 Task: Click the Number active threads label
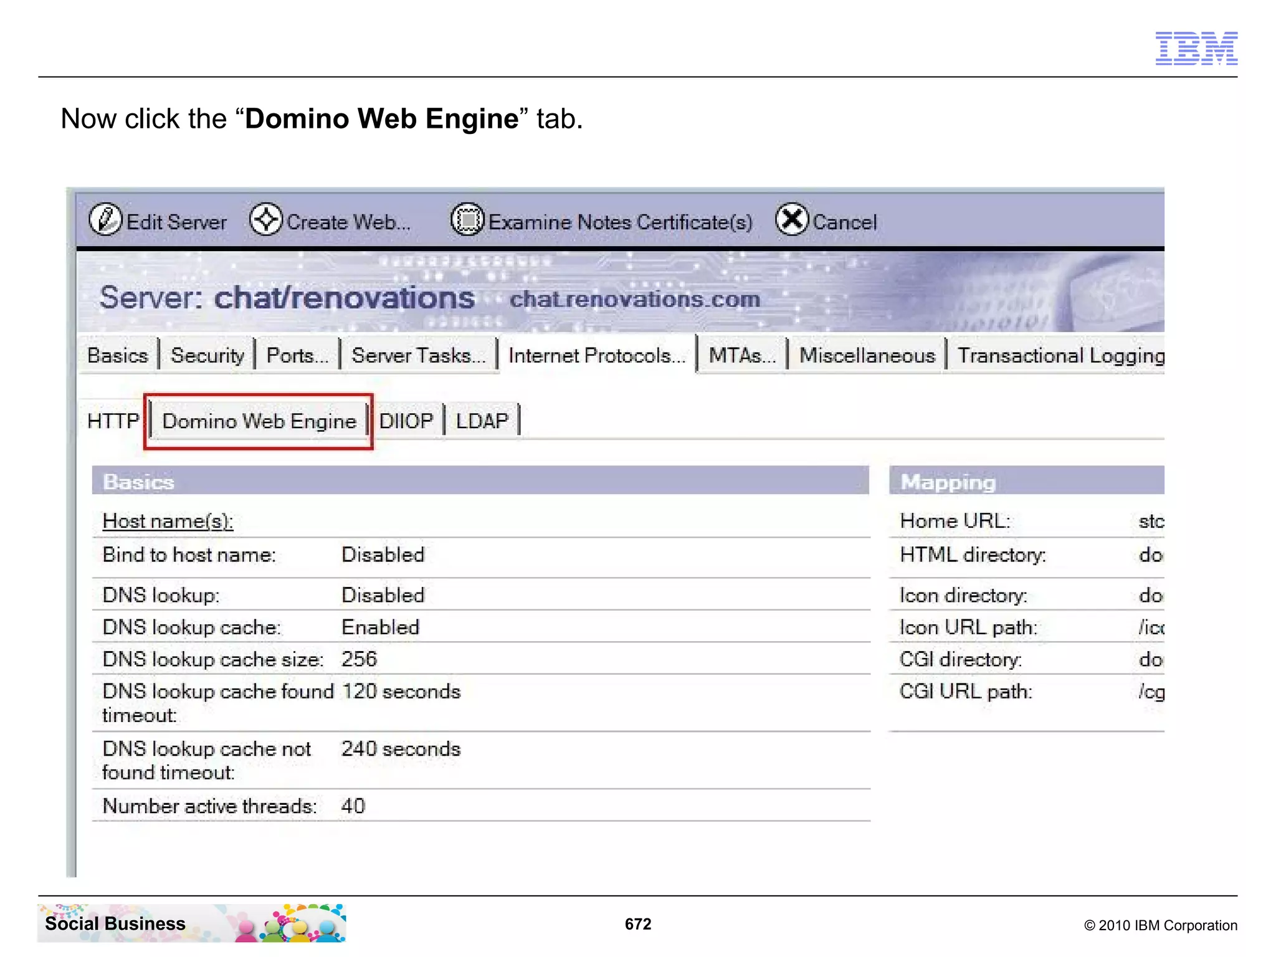[x=210, y=806]
